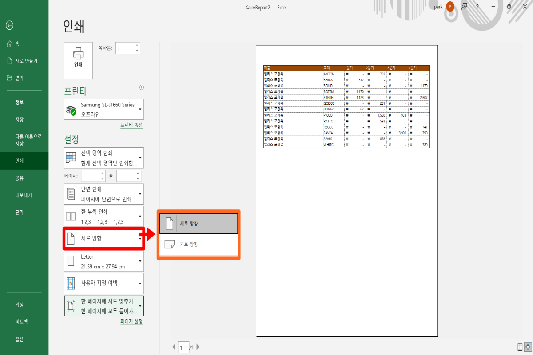Viewport: 533px width, 355px height.
Task: Click the printer info icon
Action: pos(142,87)
